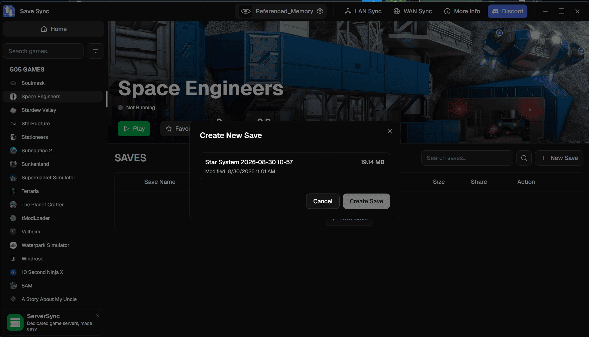Select The Planet Crafter game icon

click(x=13, y=205)
